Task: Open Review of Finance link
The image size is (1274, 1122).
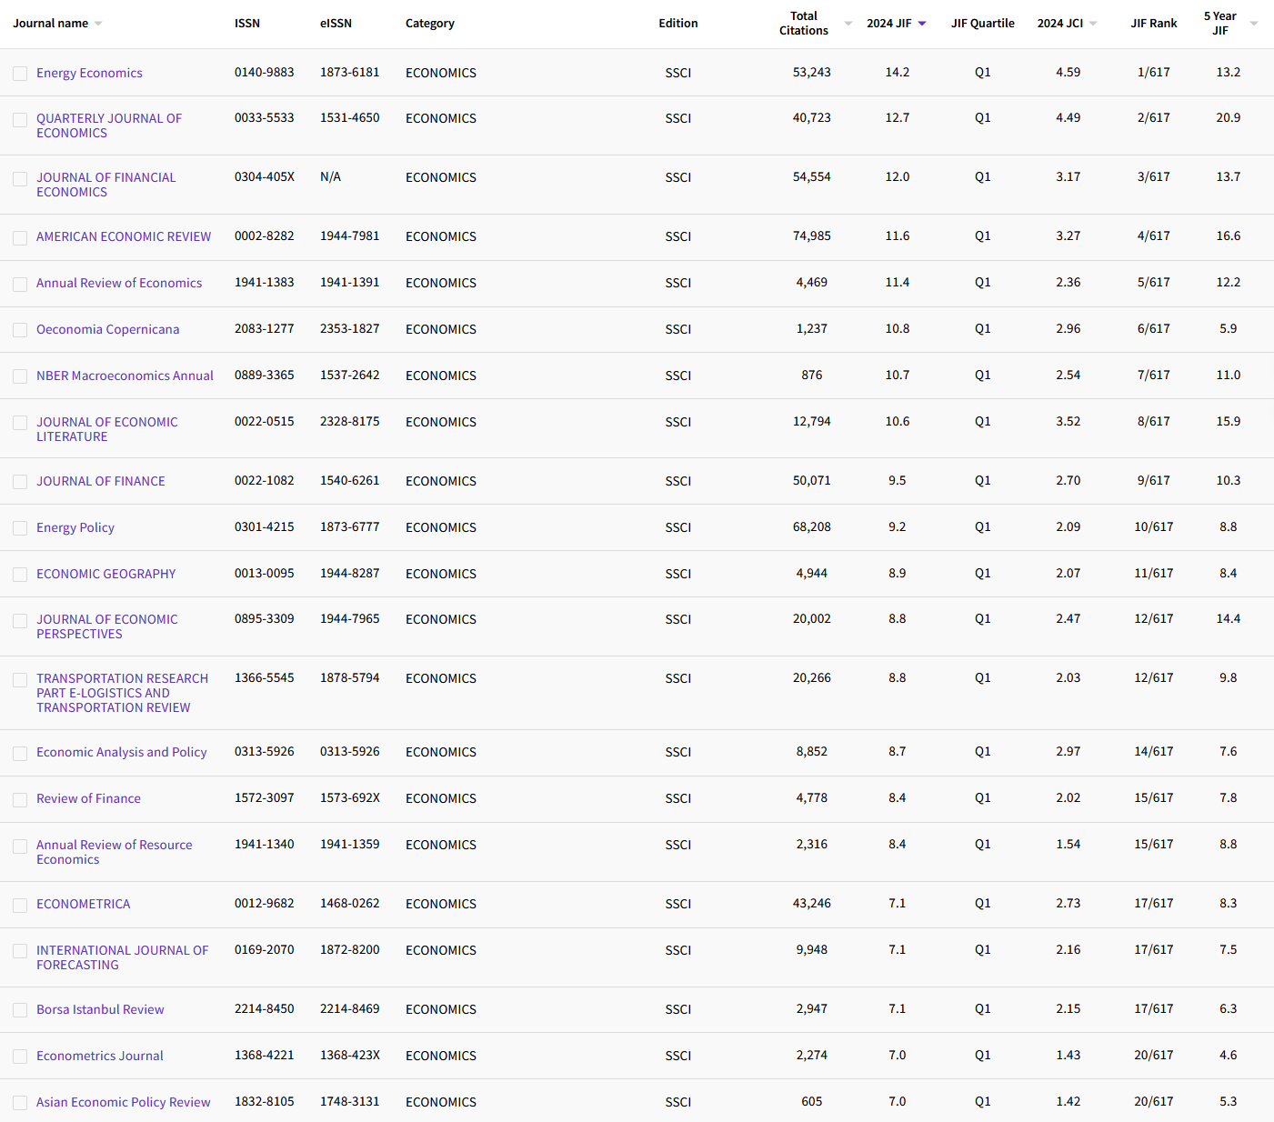Action: click(x=88, y=798)
